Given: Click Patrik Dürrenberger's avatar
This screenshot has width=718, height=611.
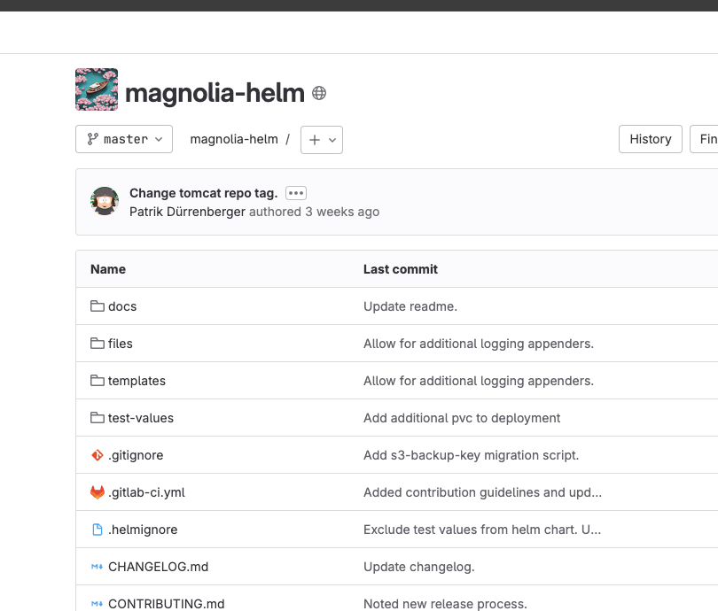Looking at the screenshot, I should coord(105,202).
